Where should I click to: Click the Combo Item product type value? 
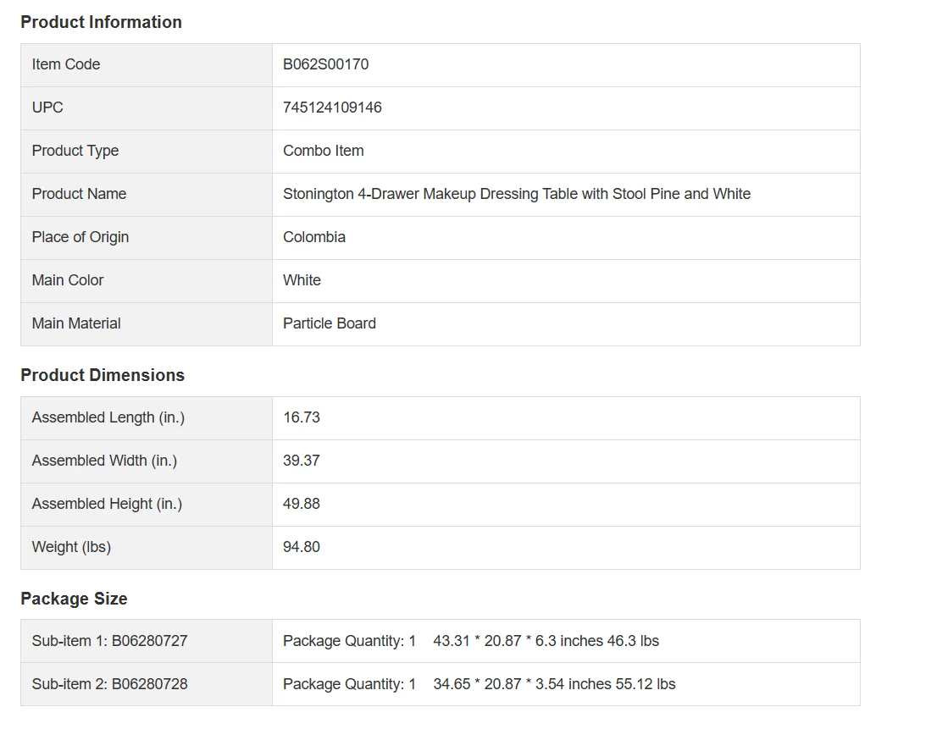point(323,151)
